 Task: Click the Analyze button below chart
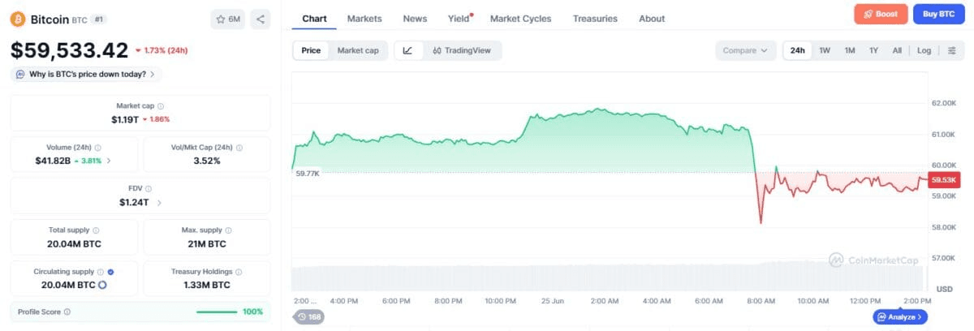900,317
